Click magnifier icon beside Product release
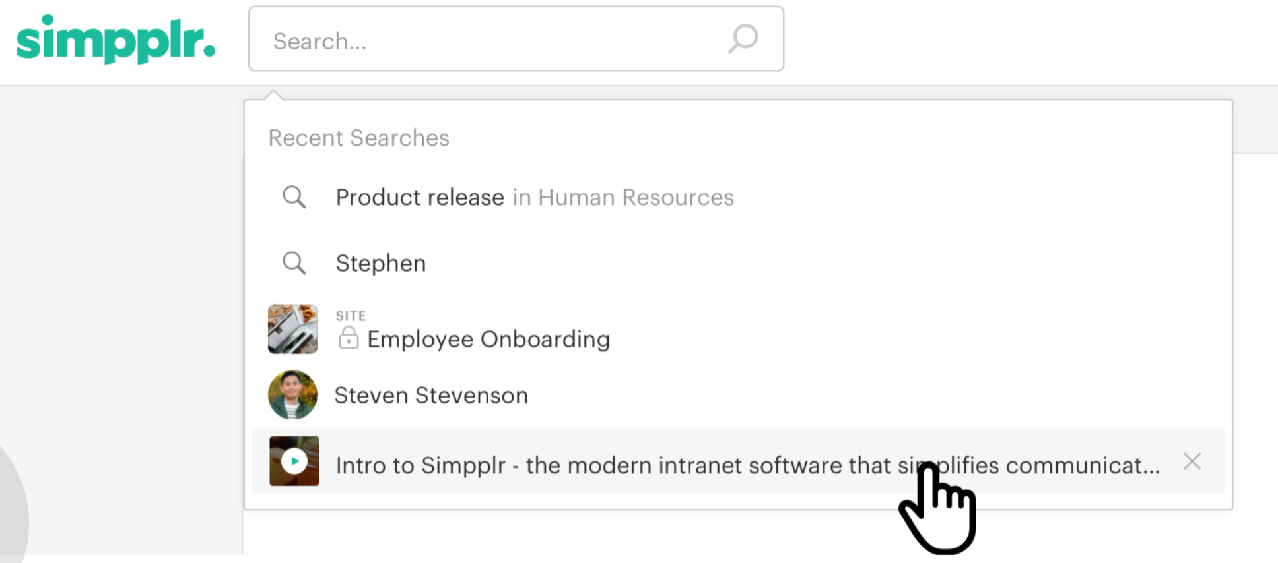Image resolution: width=1278 pixels, height=563 pixels. 294,197
